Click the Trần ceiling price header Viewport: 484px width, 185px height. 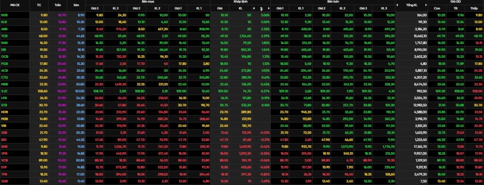57,5
